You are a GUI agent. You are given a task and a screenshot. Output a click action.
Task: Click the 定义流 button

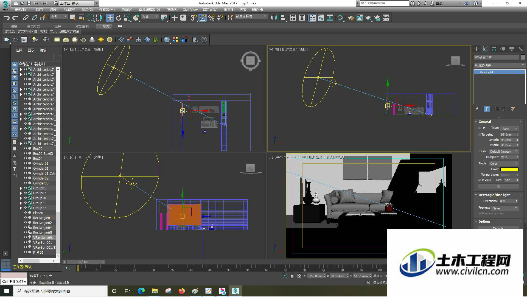[x=10, y=32]
